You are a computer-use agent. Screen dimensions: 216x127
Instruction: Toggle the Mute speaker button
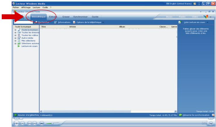pos(42,124)
